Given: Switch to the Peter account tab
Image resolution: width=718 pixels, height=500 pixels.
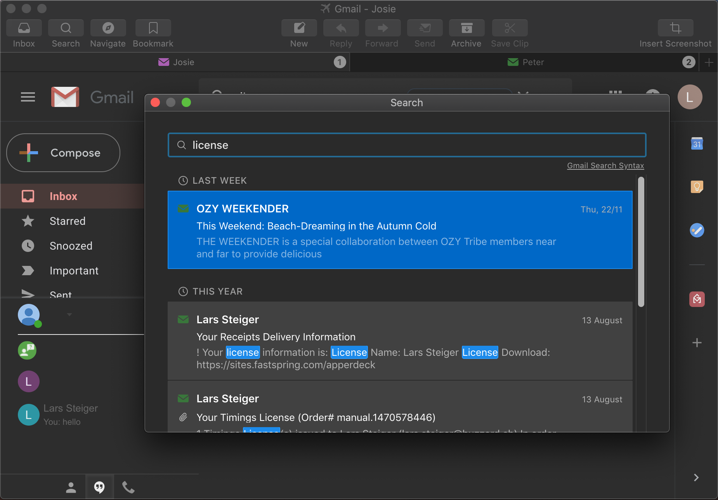Looking at the screenshot, I should coord(525,62).
